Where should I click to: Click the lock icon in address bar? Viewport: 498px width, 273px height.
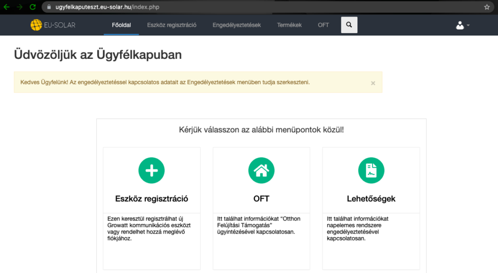pyautogui.click(x=49, y=7)
